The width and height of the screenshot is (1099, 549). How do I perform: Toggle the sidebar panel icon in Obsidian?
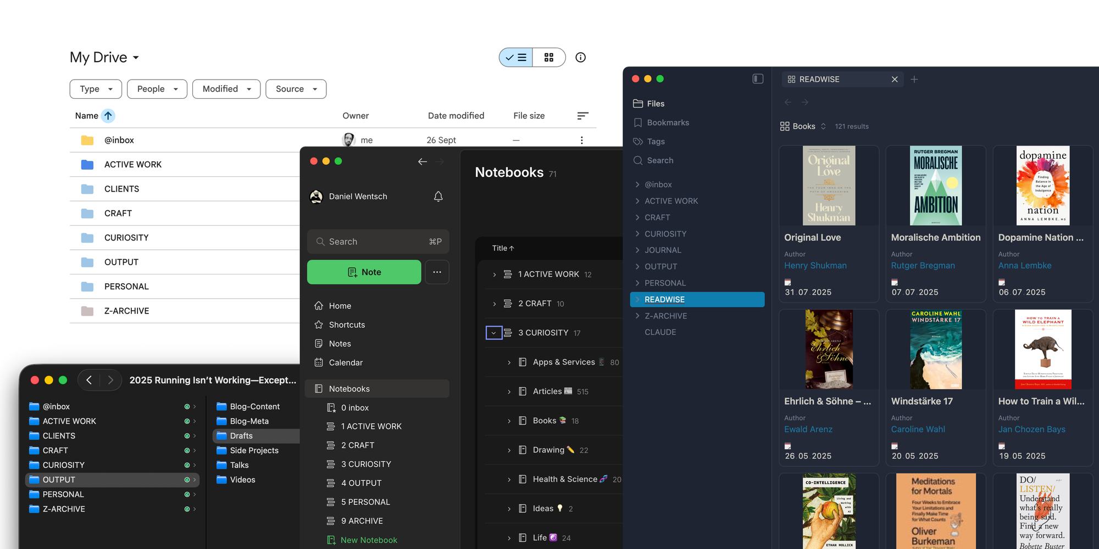pyautogui.click(x=758, y=79)
